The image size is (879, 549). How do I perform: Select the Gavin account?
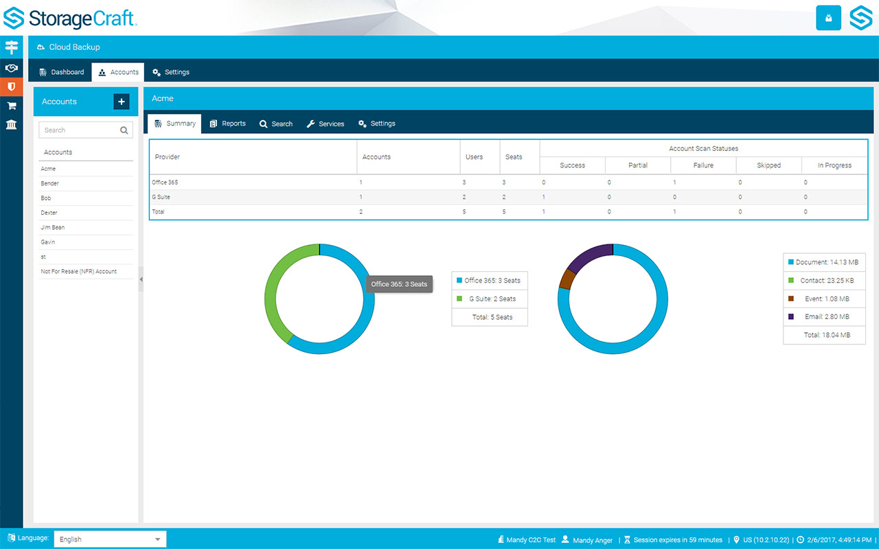click(x=86, y=242)
